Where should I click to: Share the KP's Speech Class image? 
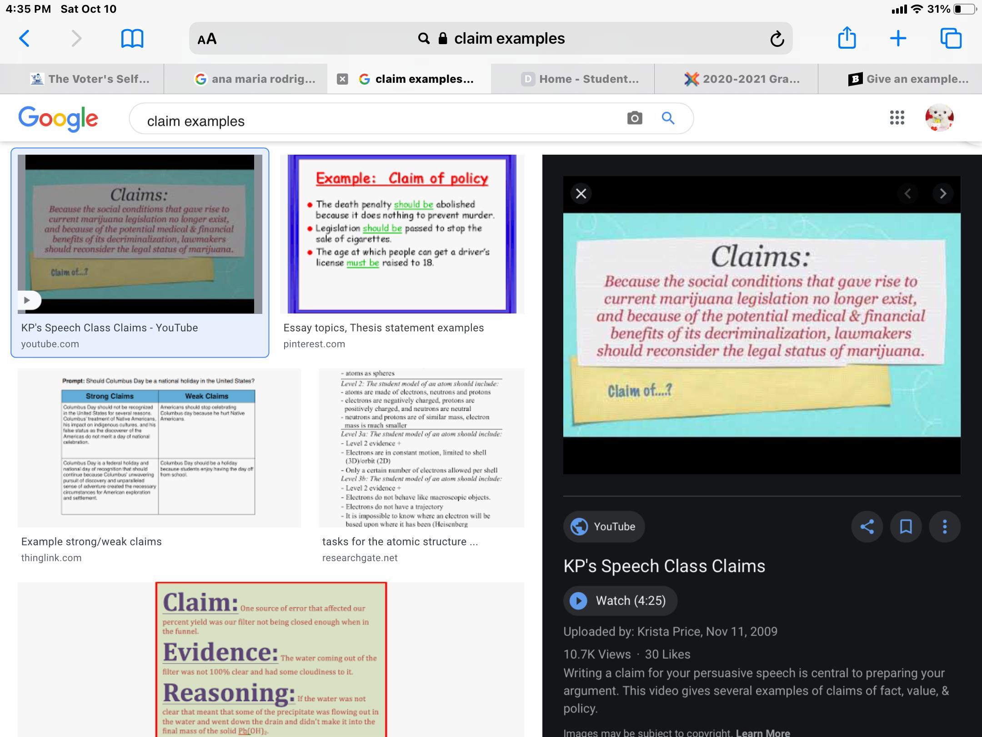[867, 526]
